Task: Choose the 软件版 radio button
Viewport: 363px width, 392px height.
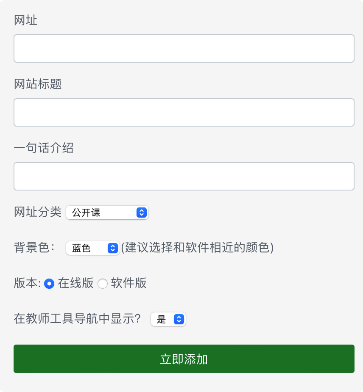Action: (103, 284)
